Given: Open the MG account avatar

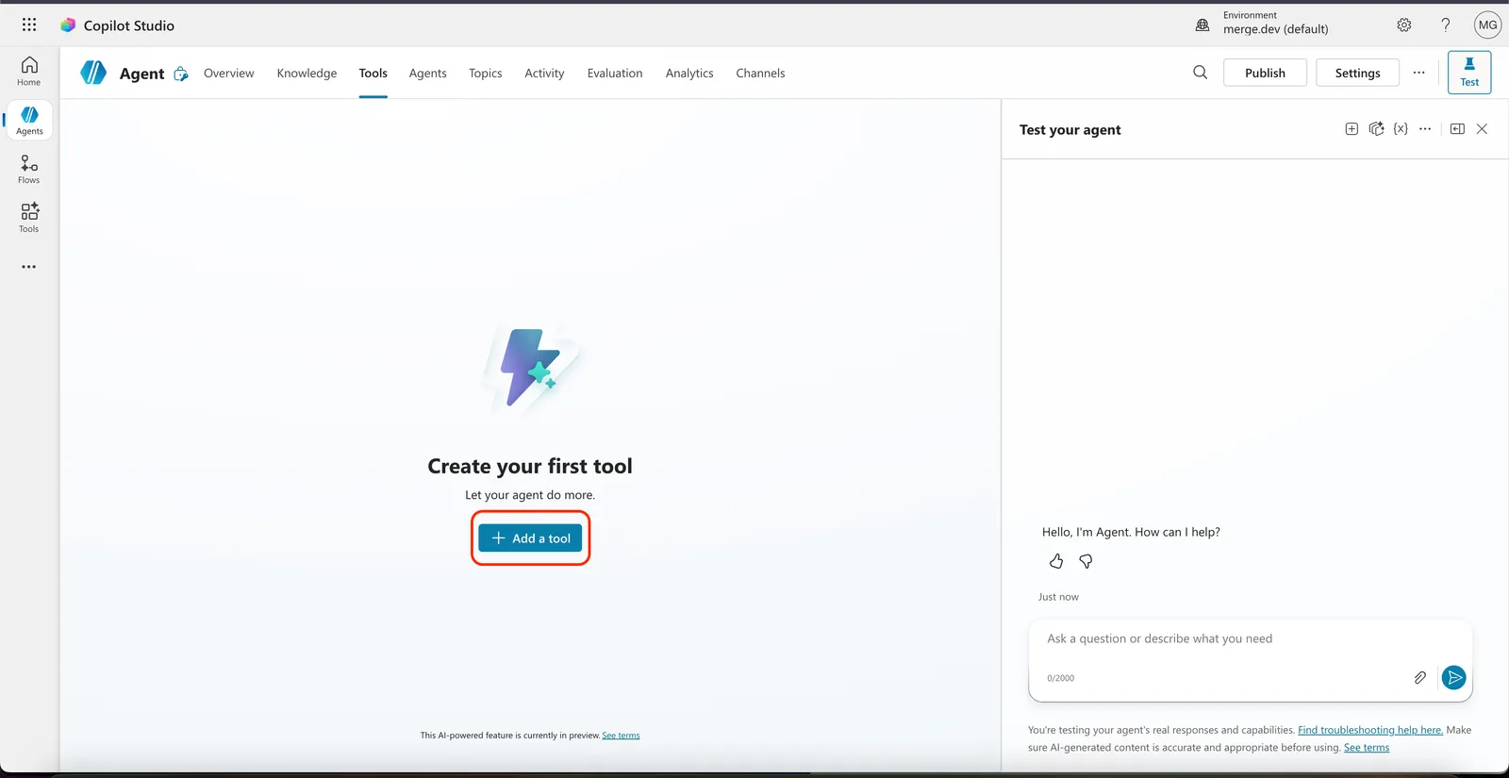Looking at the screenshot, I should 1488,25.
